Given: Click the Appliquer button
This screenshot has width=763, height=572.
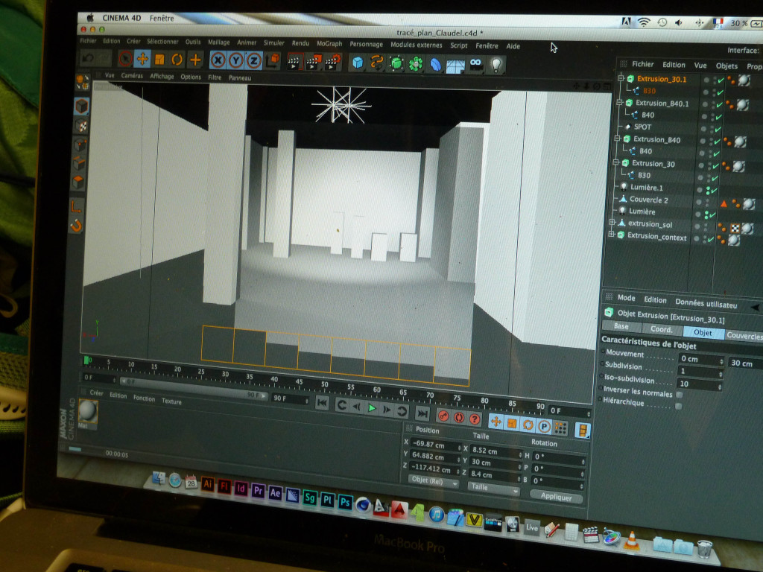Looking at the screenshot, I should click(556, 497).
